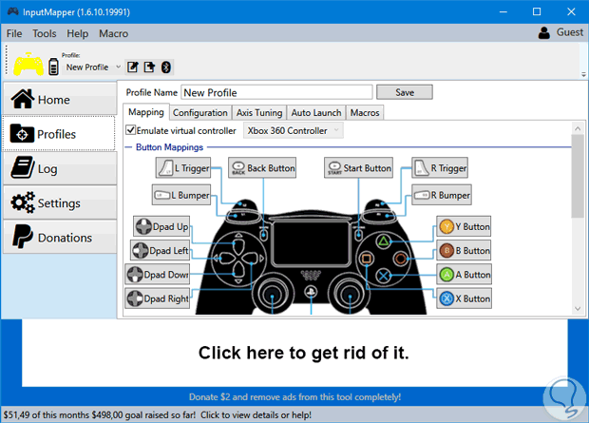Switch to the Mapping tab
The width and height of the screenshot is (589, 423).
click(146, 112)
